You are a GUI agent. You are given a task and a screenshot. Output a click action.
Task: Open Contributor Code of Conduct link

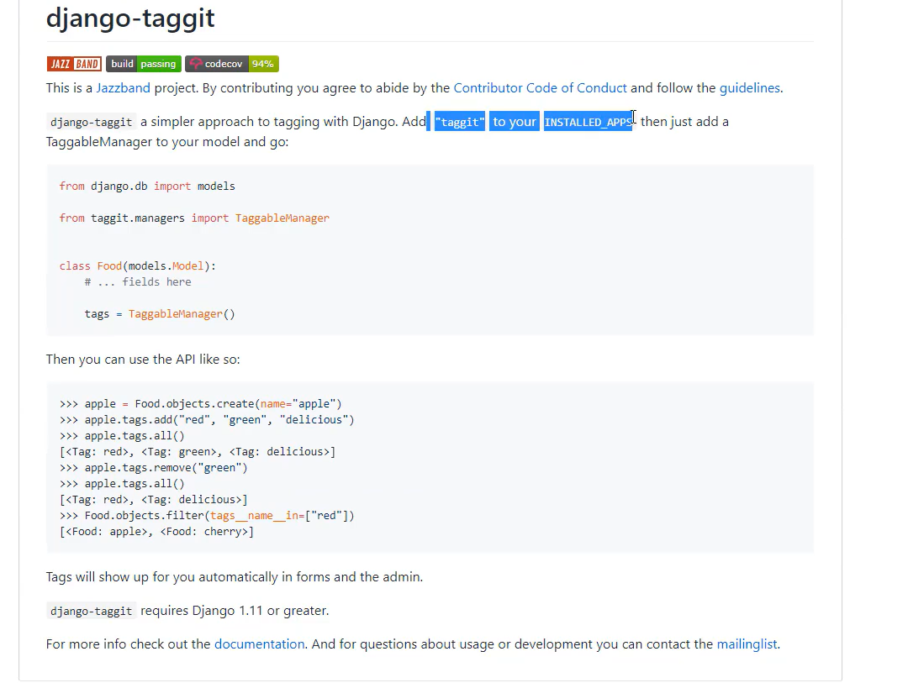point(540,88)
